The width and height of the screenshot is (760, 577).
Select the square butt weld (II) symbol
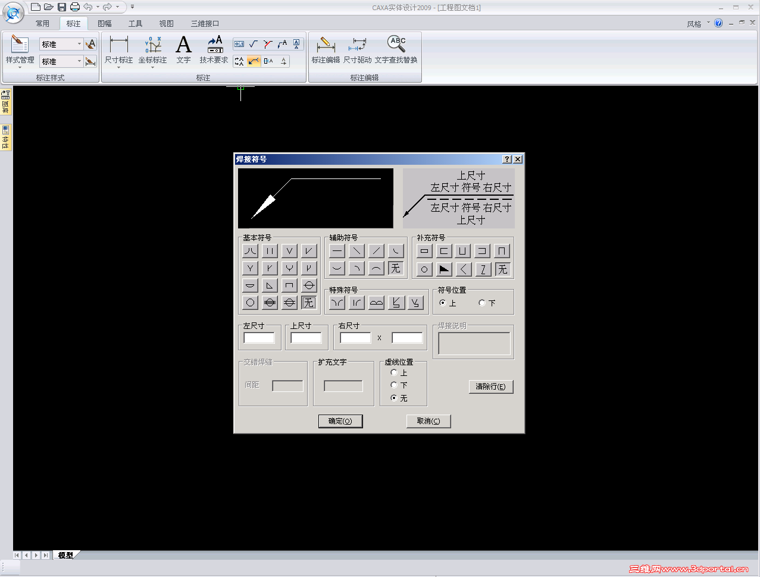[270, 251]
